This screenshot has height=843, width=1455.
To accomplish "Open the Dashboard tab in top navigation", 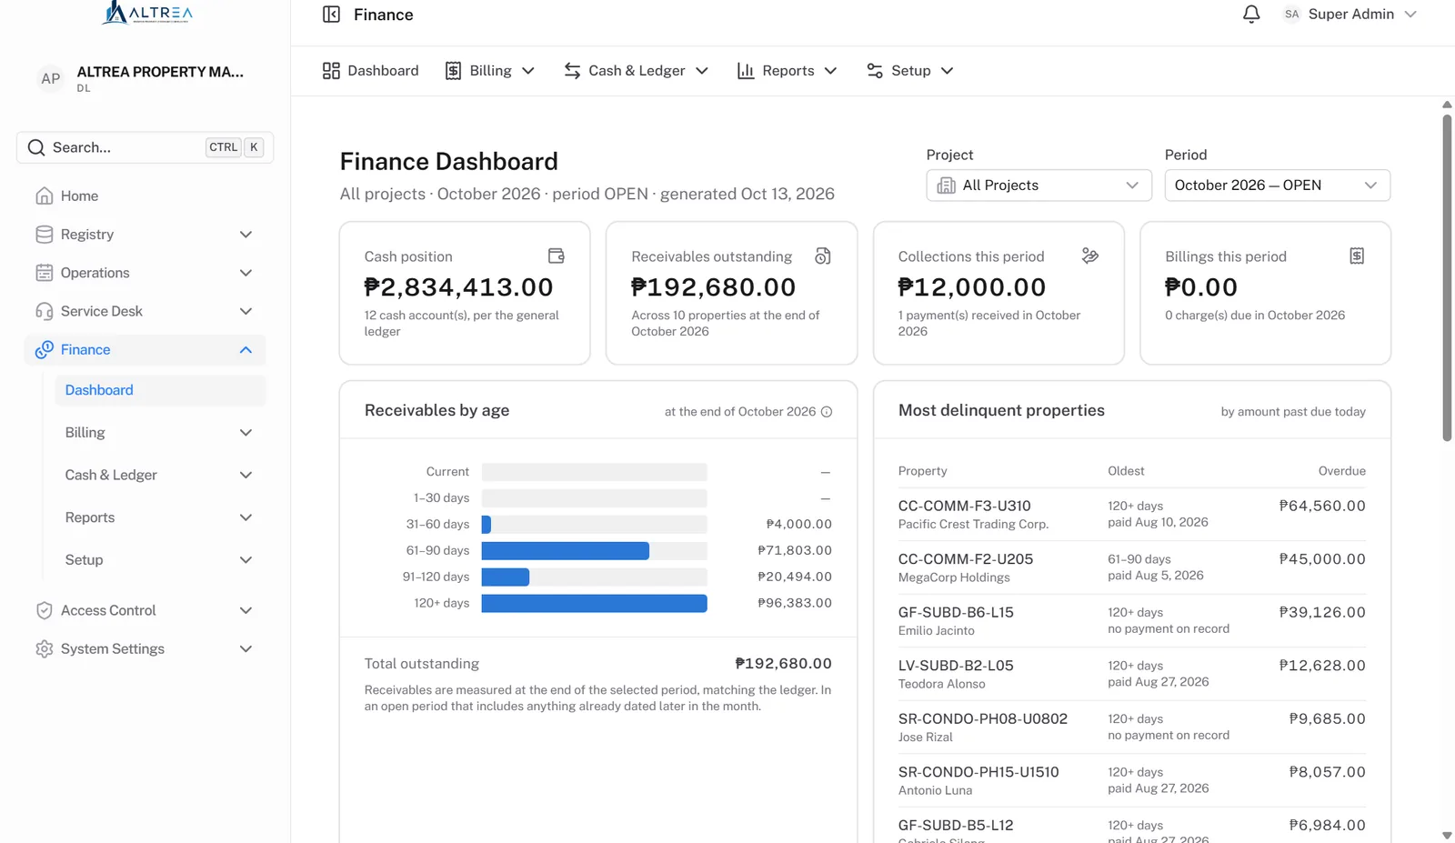I will 370,71.
